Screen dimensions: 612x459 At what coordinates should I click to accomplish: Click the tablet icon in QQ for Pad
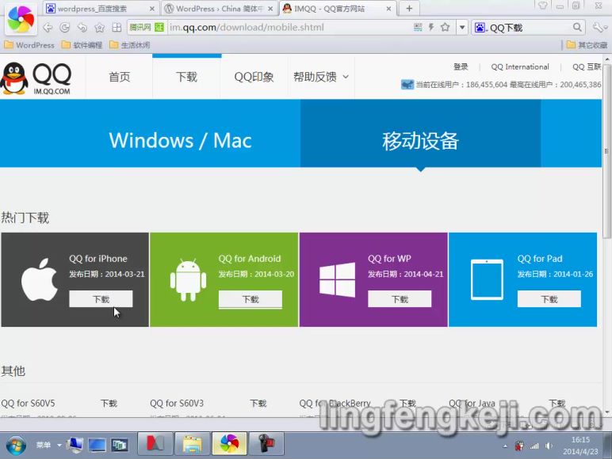point(487,280)
